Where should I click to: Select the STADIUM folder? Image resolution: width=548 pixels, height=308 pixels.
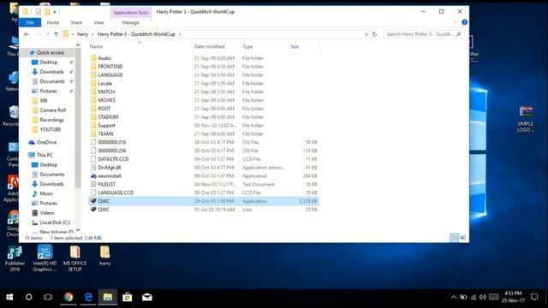pos(108,116)
